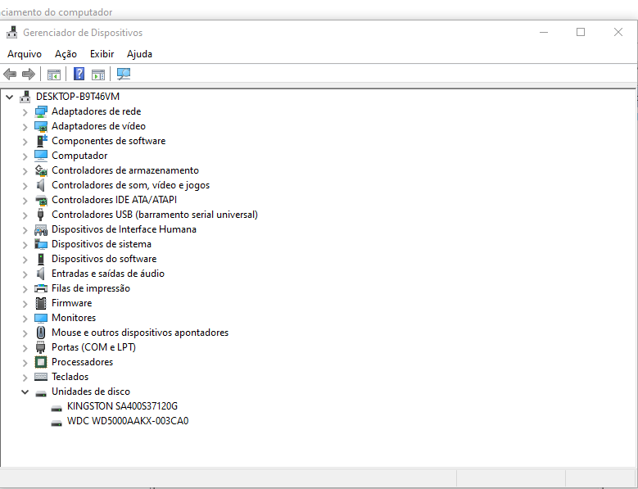Click the Back arrow toolbar icon
This screenshot has width=638, height=489.
tap(10, 74)
